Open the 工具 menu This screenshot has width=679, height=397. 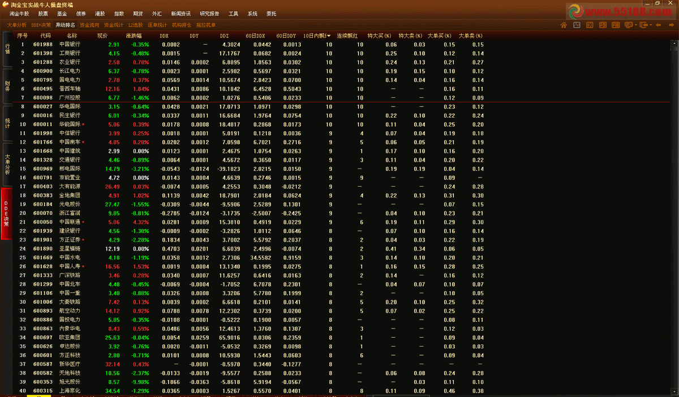click(233, 14)
